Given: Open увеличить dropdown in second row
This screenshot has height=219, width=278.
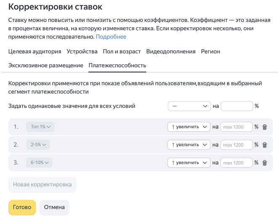Looking at the screenshot, I should (x=189, y=145).
